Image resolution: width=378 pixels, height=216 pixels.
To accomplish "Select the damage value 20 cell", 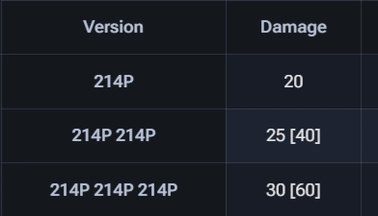I will [x=293, y=81].
